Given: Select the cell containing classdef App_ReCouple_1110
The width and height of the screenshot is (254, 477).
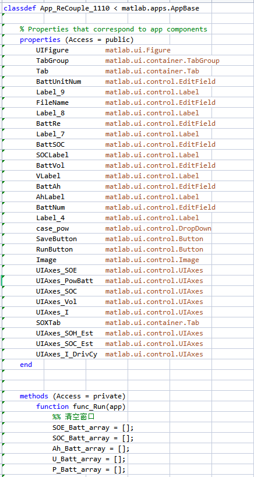Looking at the screenshot, I should pos(101,9).
